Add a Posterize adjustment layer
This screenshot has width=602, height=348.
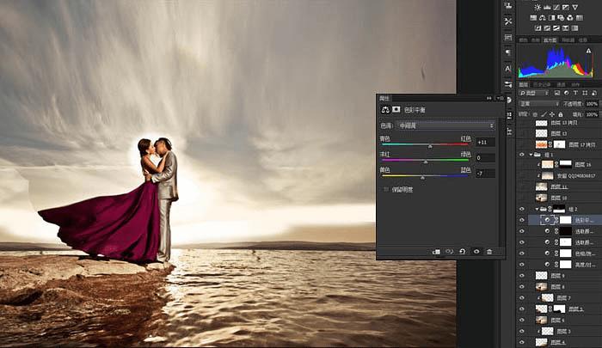point(547,28)
